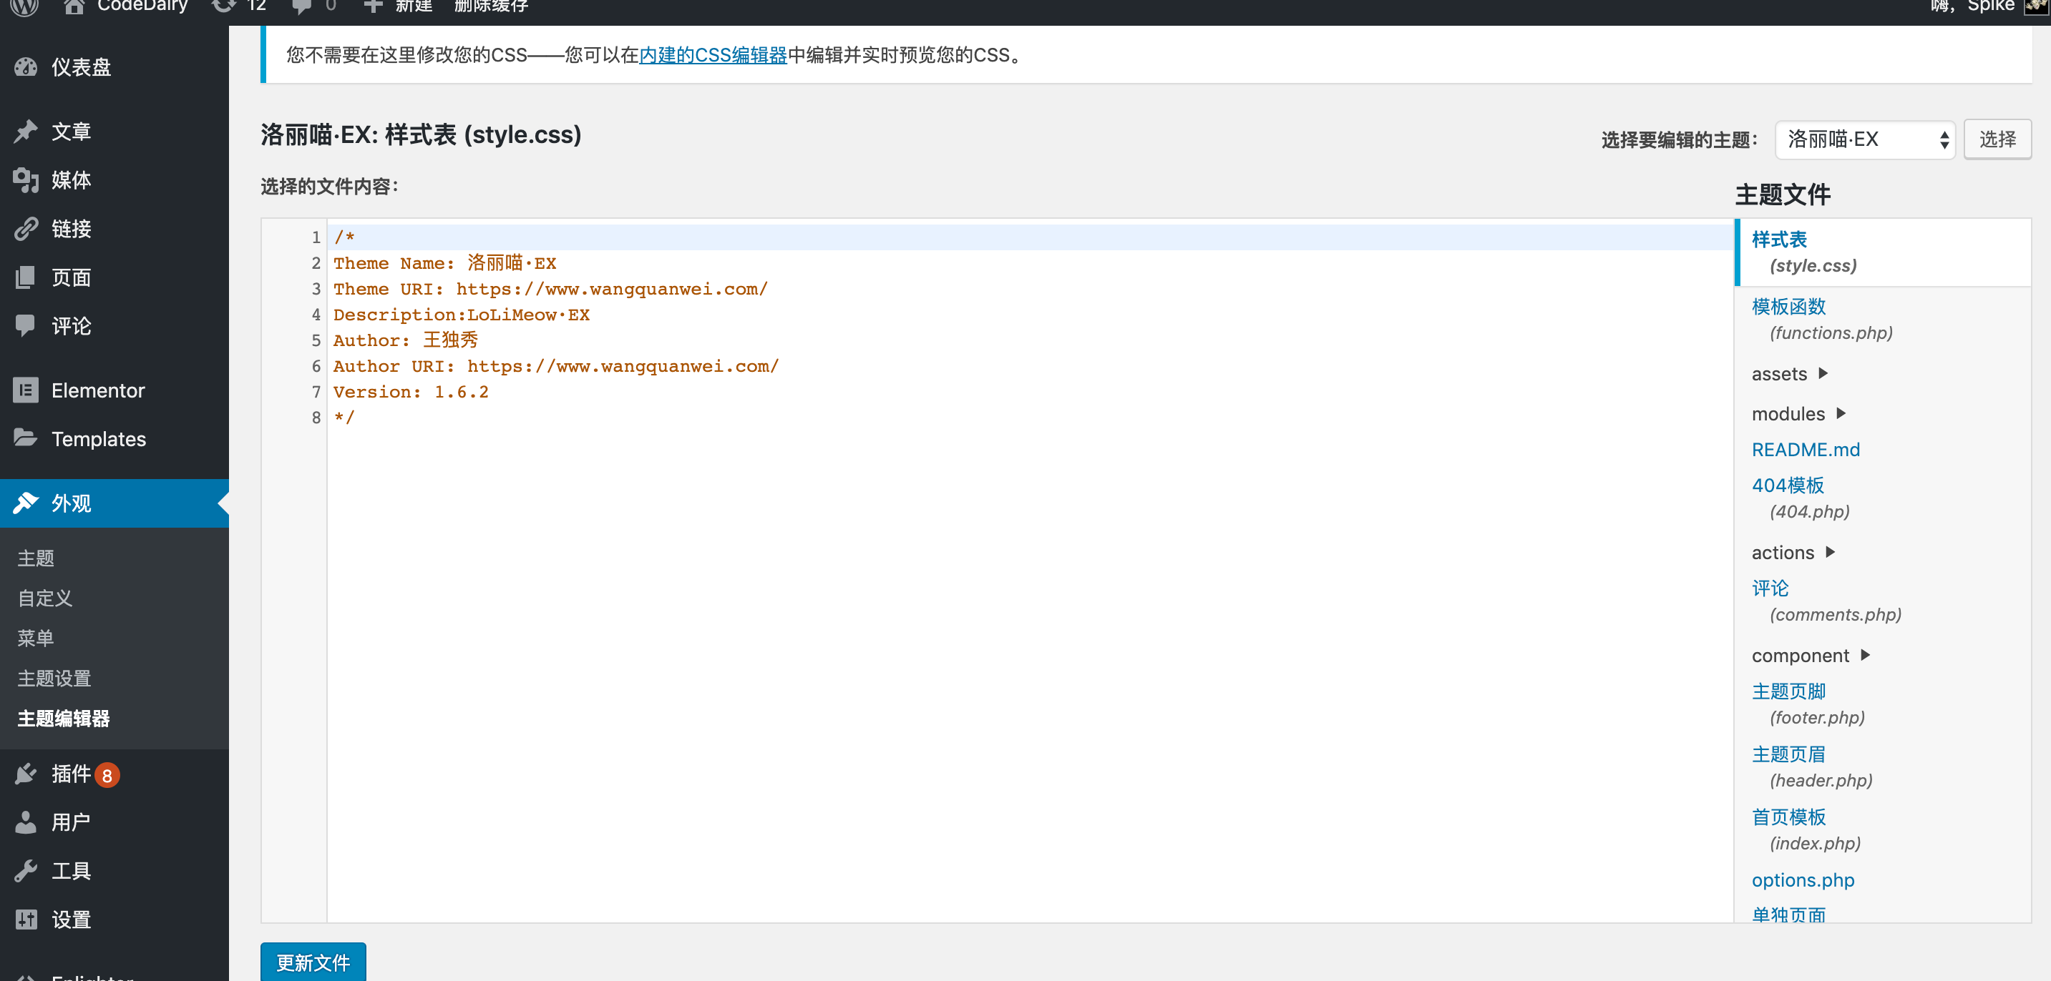Click the pages icon beside 页面
The height and width of the screenshot is (981, 2051).
[26, 277]
